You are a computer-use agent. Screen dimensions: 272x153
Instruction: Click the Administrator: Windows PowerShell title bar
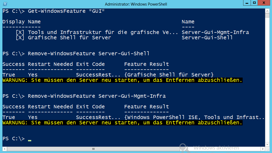(x=136, y=4)
